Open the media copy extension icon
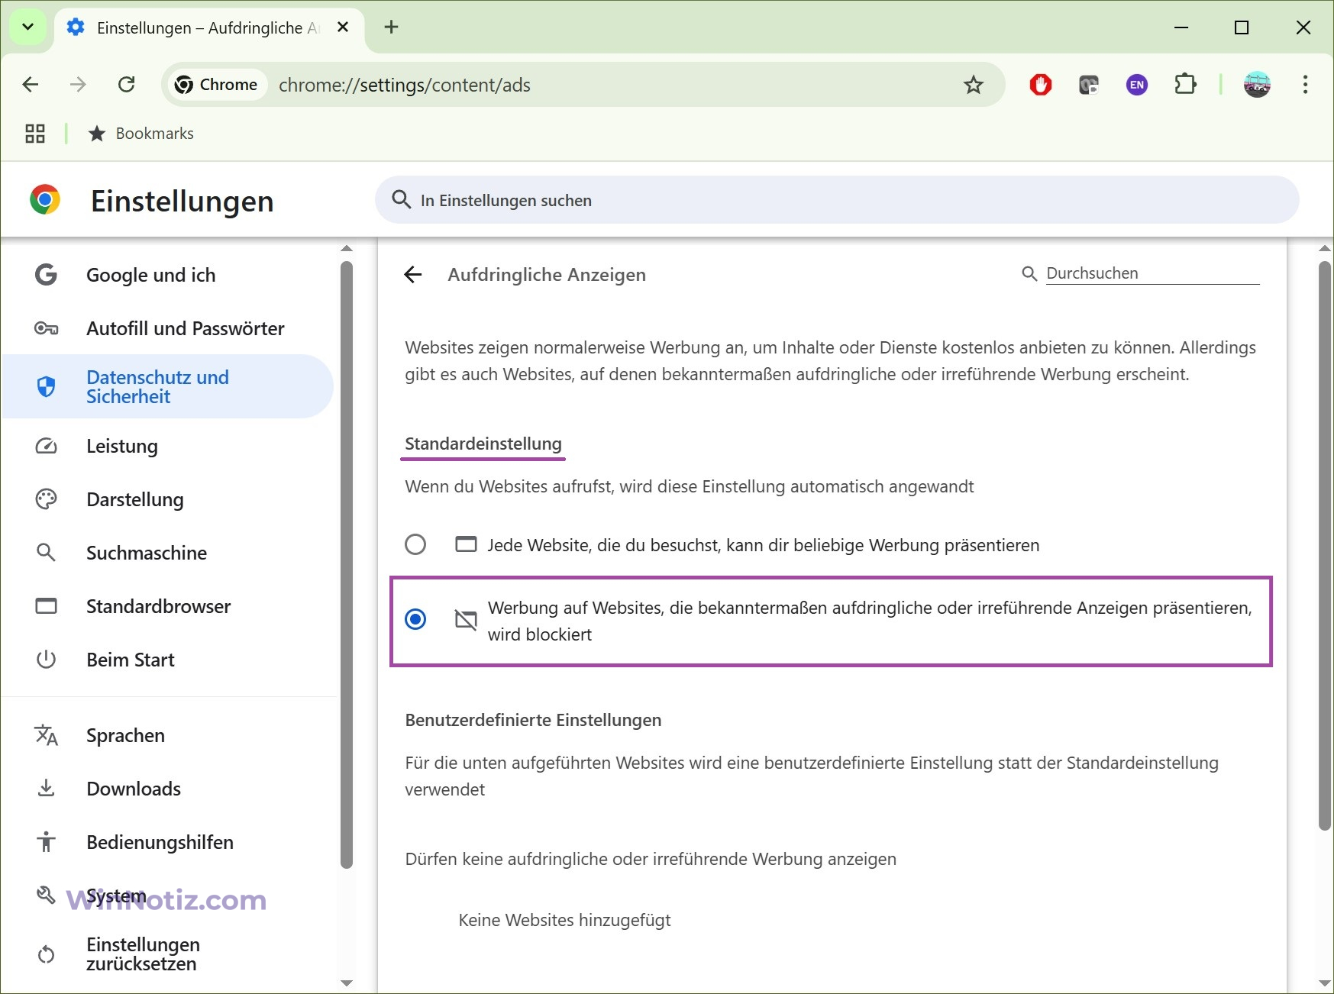 (x=1089, y=85)
